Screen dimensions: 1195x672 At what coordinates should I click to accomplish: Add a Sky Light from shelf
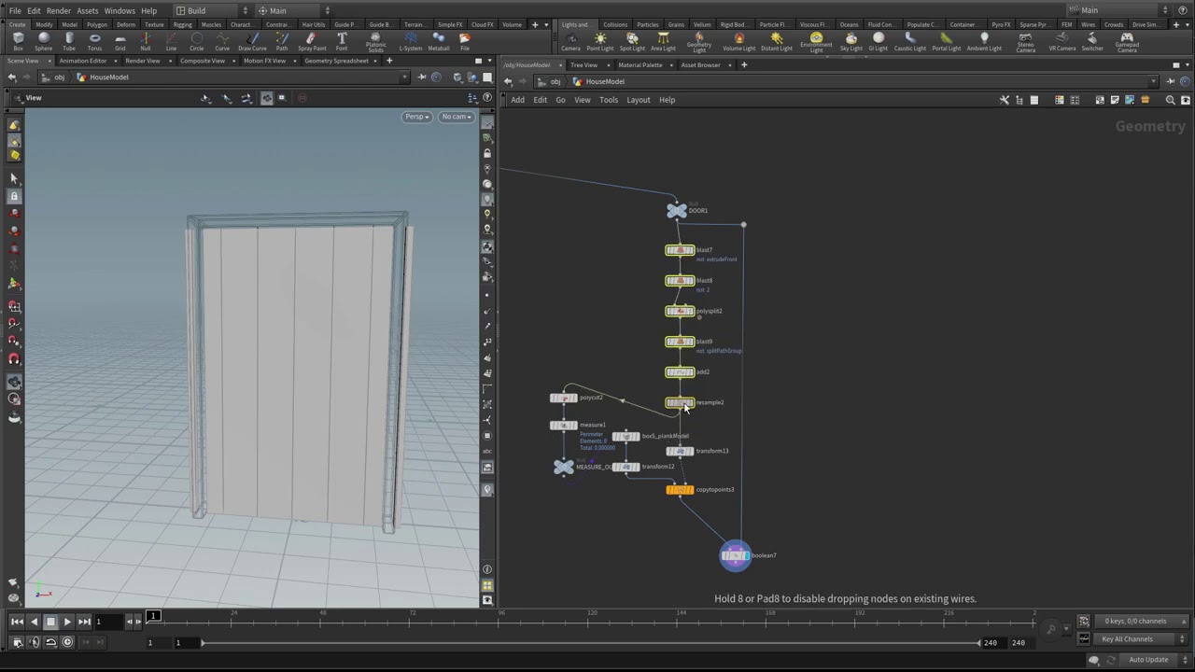[851, 41]
